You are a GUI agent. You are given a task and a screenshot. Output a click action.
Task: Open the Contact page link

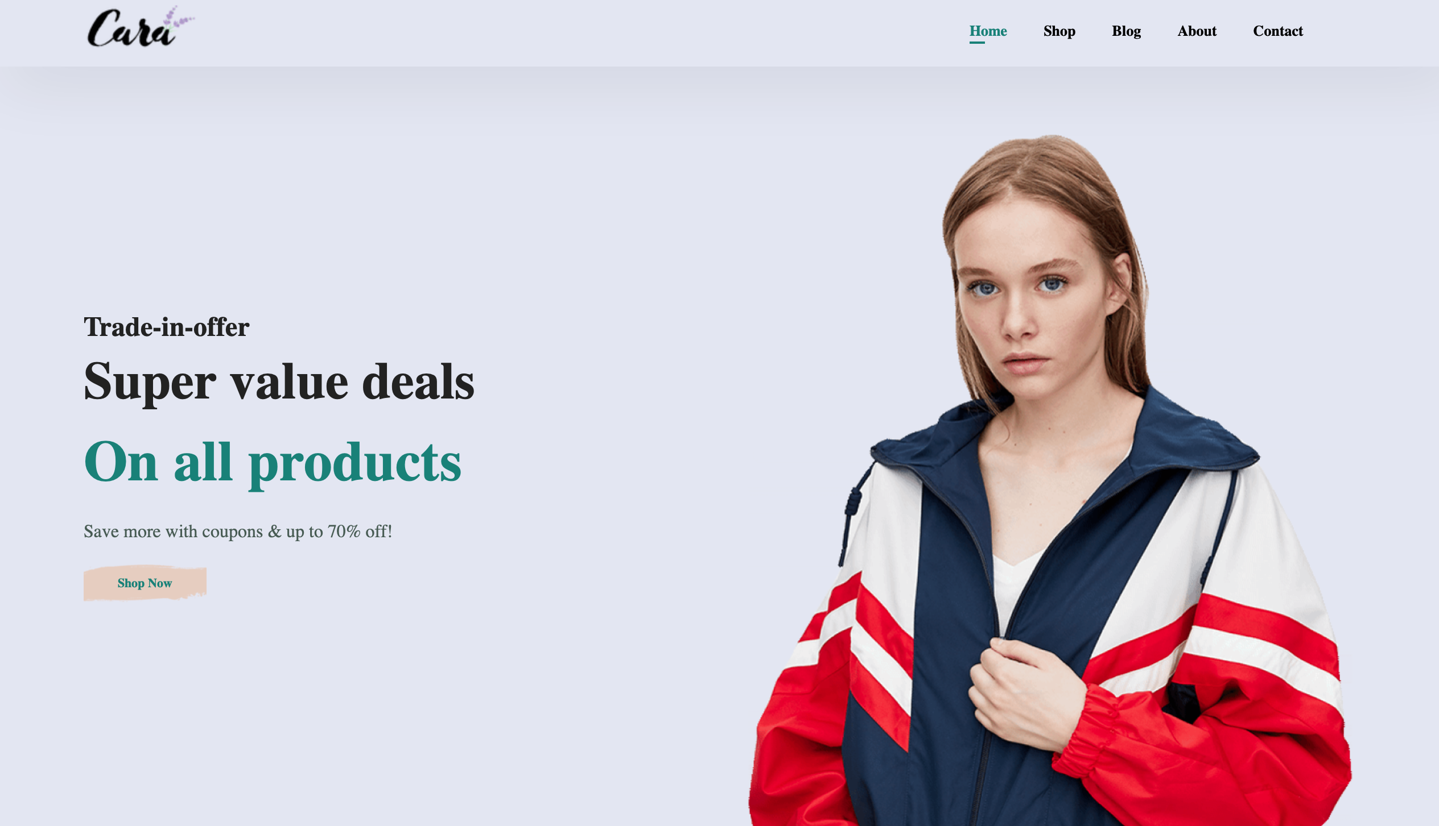coord(1277,31)
